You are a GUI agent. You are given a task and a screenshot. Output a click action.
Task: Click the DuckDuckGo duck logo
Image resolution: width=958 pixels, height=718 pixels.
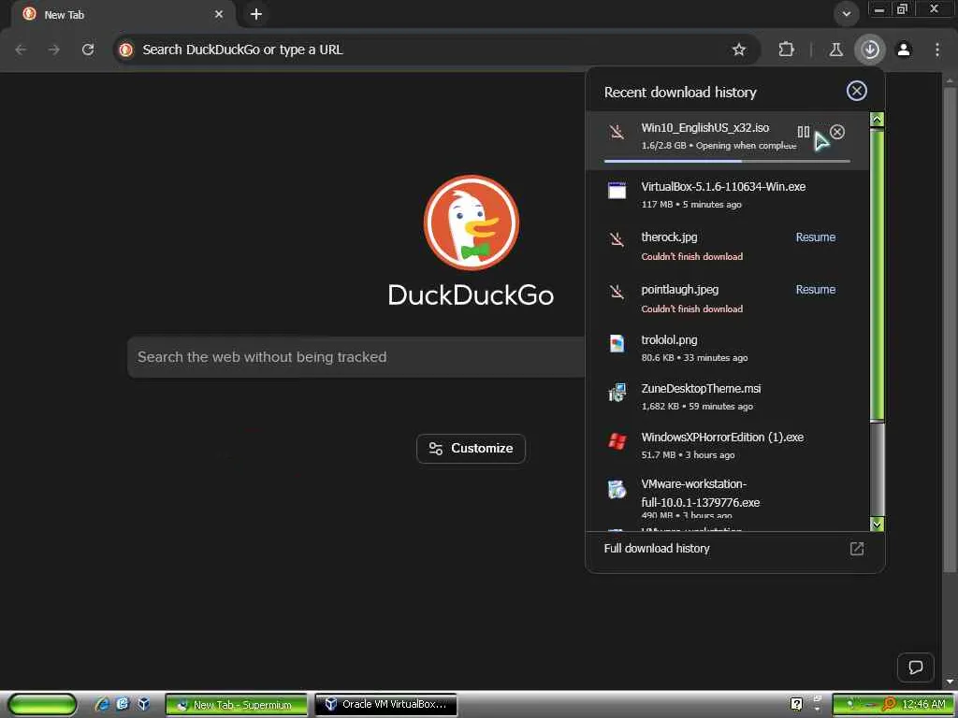472,223
